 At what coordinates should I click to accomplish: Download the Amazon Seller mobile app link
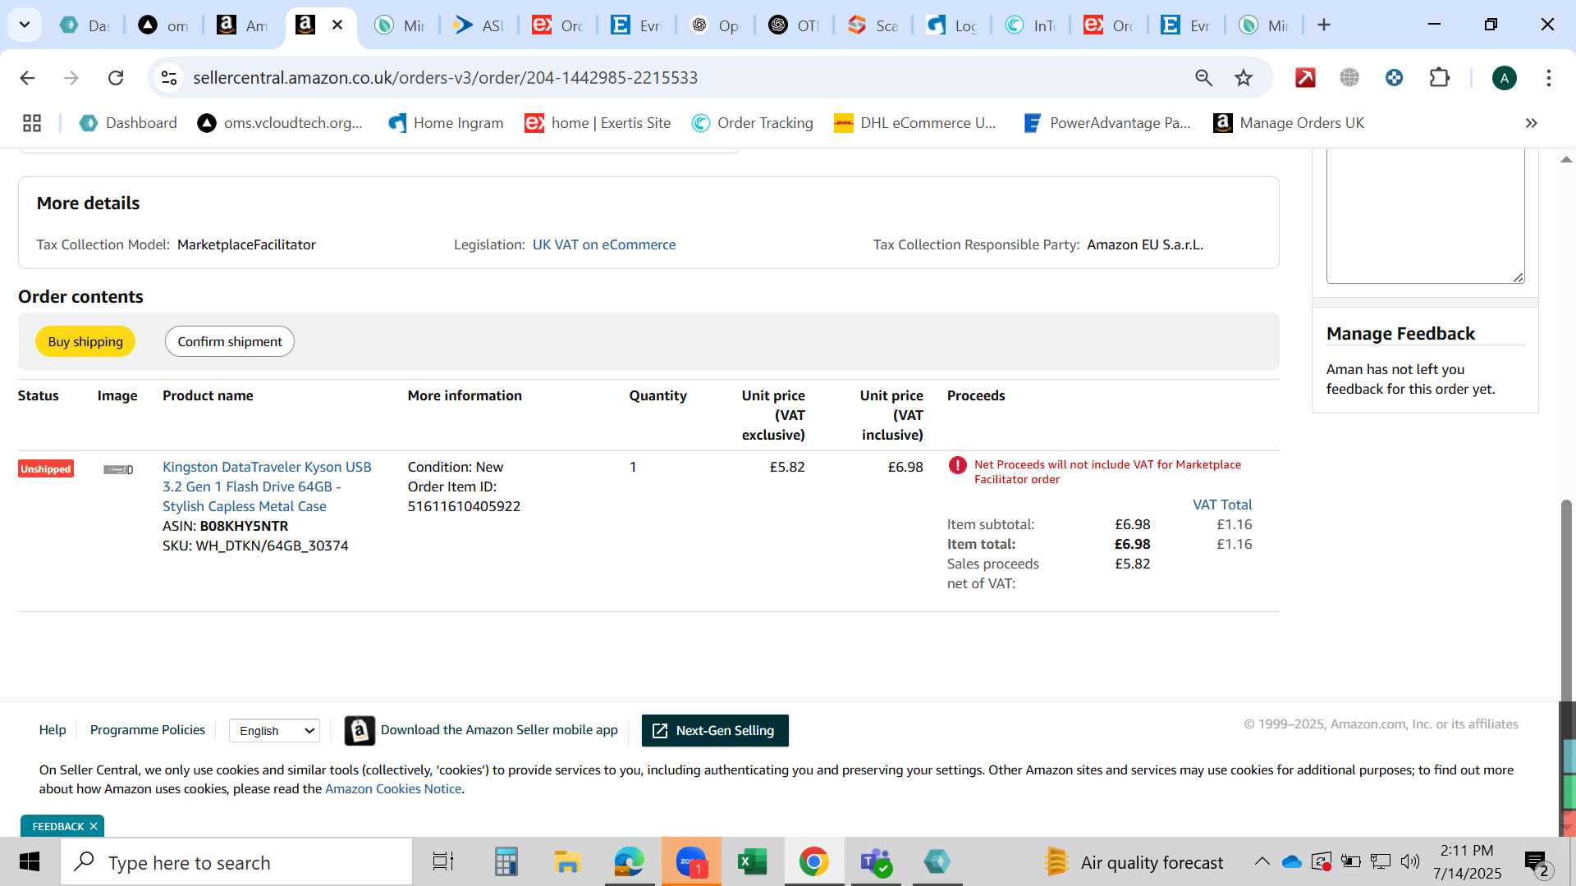tap(499, 729)
